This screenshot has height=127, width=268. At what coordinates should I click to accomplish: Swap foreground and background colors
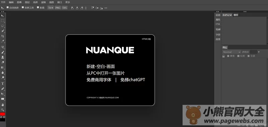(1, 117)
